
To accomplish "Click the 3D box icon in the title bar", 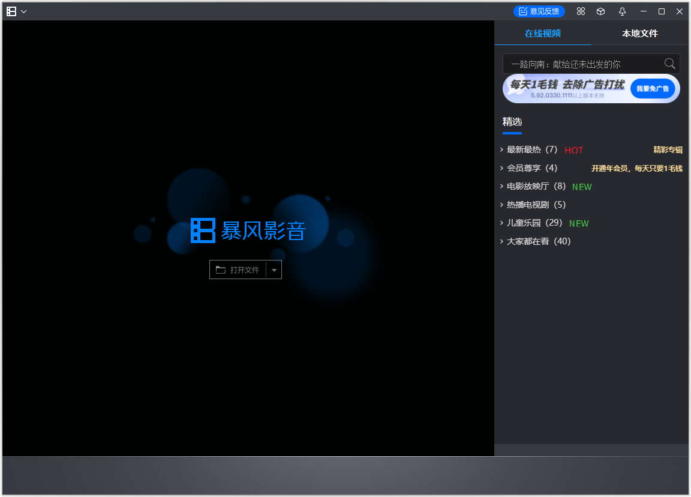I will (x=600, y=11).
